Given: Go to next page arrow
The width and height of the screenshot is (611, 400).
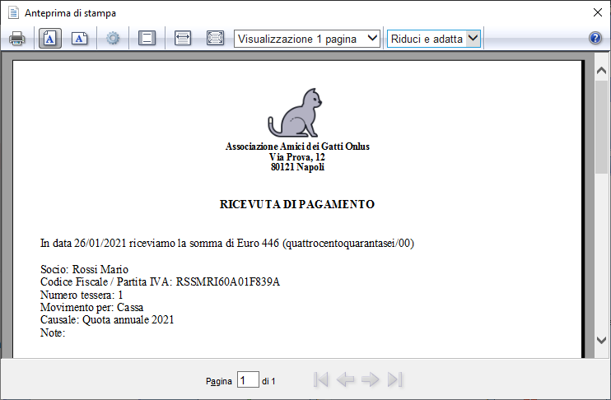Looking at the screenshot, I should click(x=370, y=379).
